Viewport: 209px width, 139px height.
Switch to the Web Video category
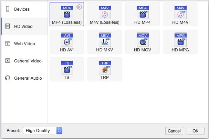pyautogui.click(x=24, y=43)
